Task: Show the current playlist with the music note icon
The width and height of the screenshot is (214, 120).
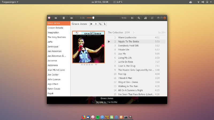Action: pyautogui.click(x=146, y=18)
